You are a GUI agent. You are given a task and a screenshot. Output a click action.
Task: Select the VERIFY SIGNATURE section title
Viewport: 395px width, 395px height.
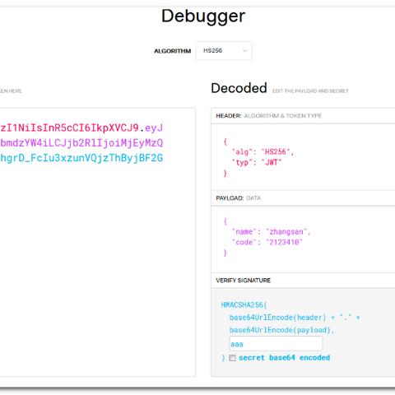pyautogui.click(x=243, y=281)
